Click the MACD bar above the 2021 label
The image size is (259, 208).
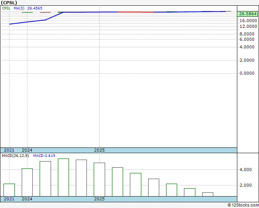(x=9, y=190)
